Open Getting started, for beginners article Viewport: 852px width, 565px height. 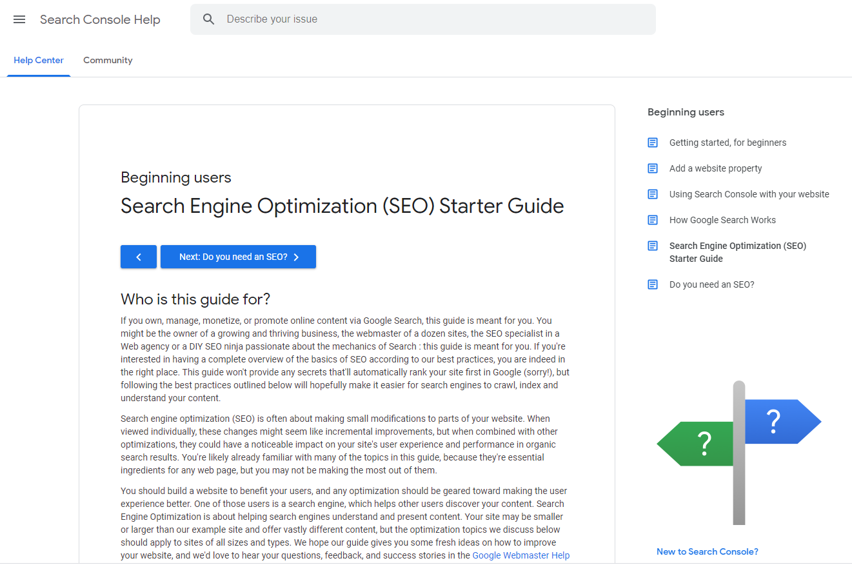click(728, 143)
